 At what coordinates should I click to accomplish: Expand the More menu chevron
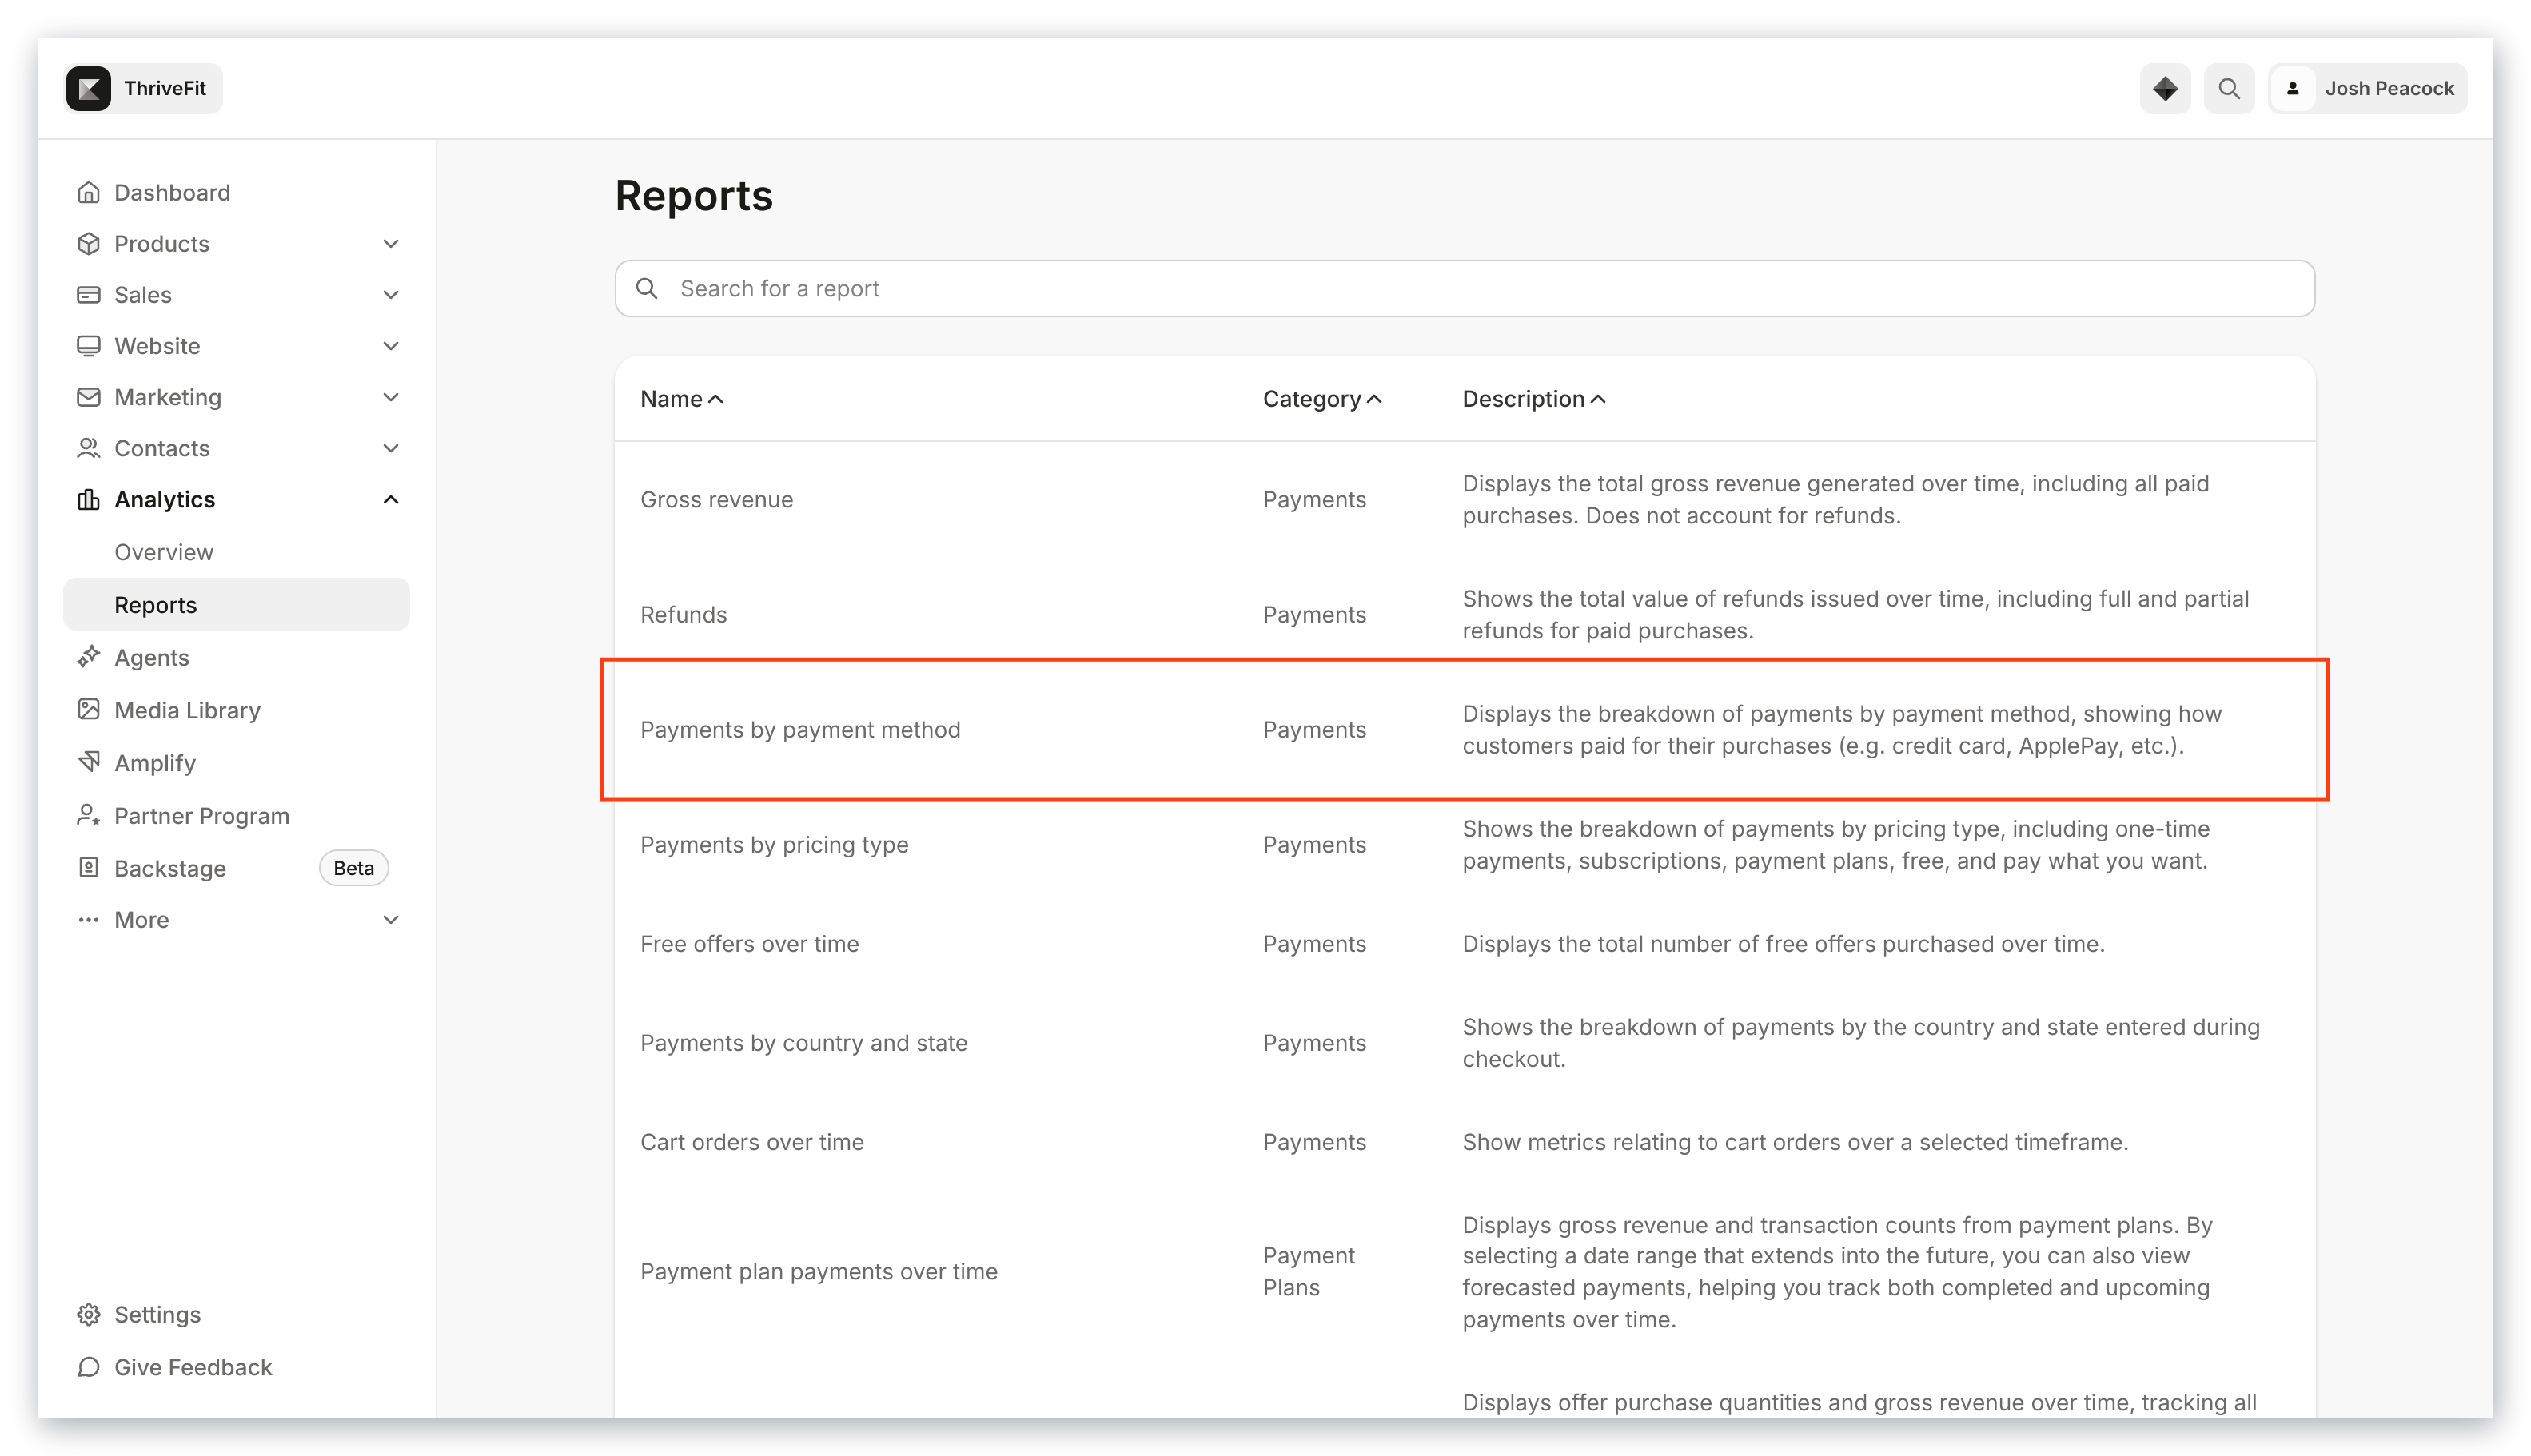(390, 919)
